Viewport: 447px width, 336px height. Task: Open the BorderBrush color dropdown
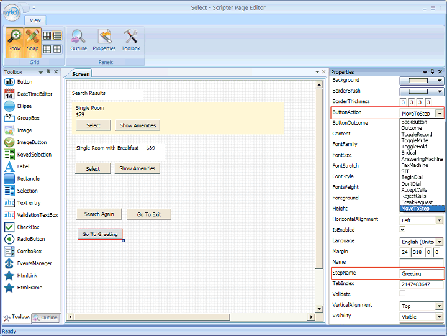[x=440, y=91]
